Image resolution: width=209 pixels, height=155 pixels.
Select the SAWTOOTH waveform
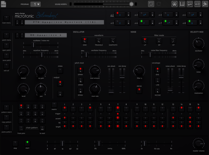coord(113,41)
